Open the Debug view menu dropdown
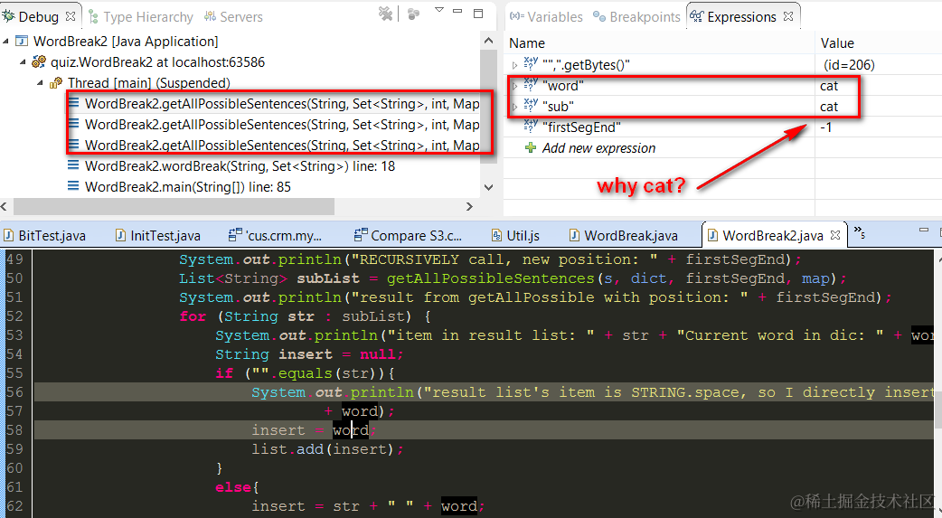 [439, 10]
